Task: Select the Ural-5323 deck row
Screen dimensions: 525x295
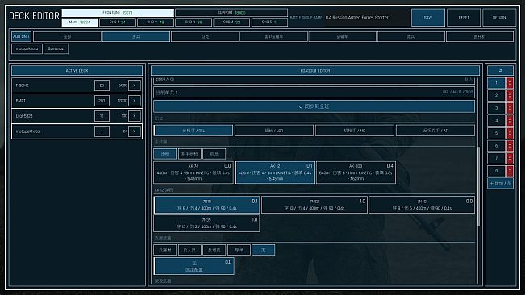Action: pos(77,116)
